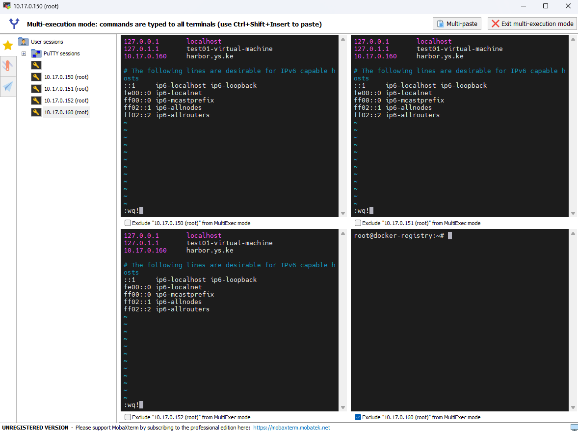Click the unnamed session key icon

[x=36, y=65]
